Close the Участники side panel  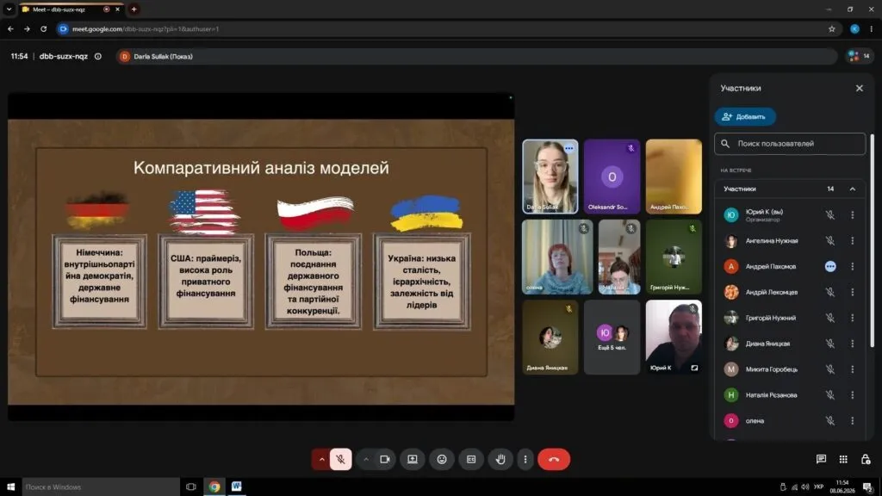[859, 89]
